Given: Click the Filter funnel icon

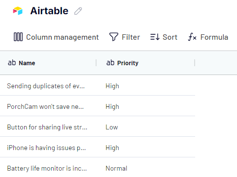Looking at the screenshot, I should click(114, 37).
